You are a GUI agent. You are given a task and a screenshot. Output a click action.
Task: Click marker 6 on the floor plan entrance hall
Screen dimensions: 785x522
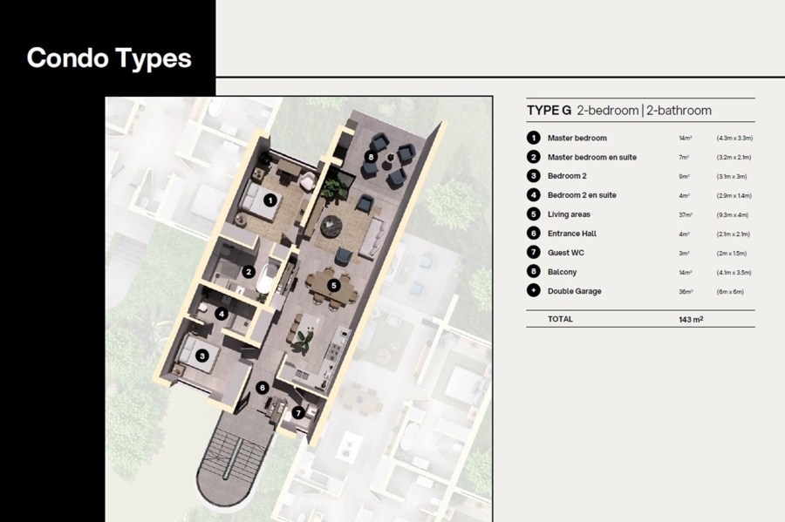(262, 388)
